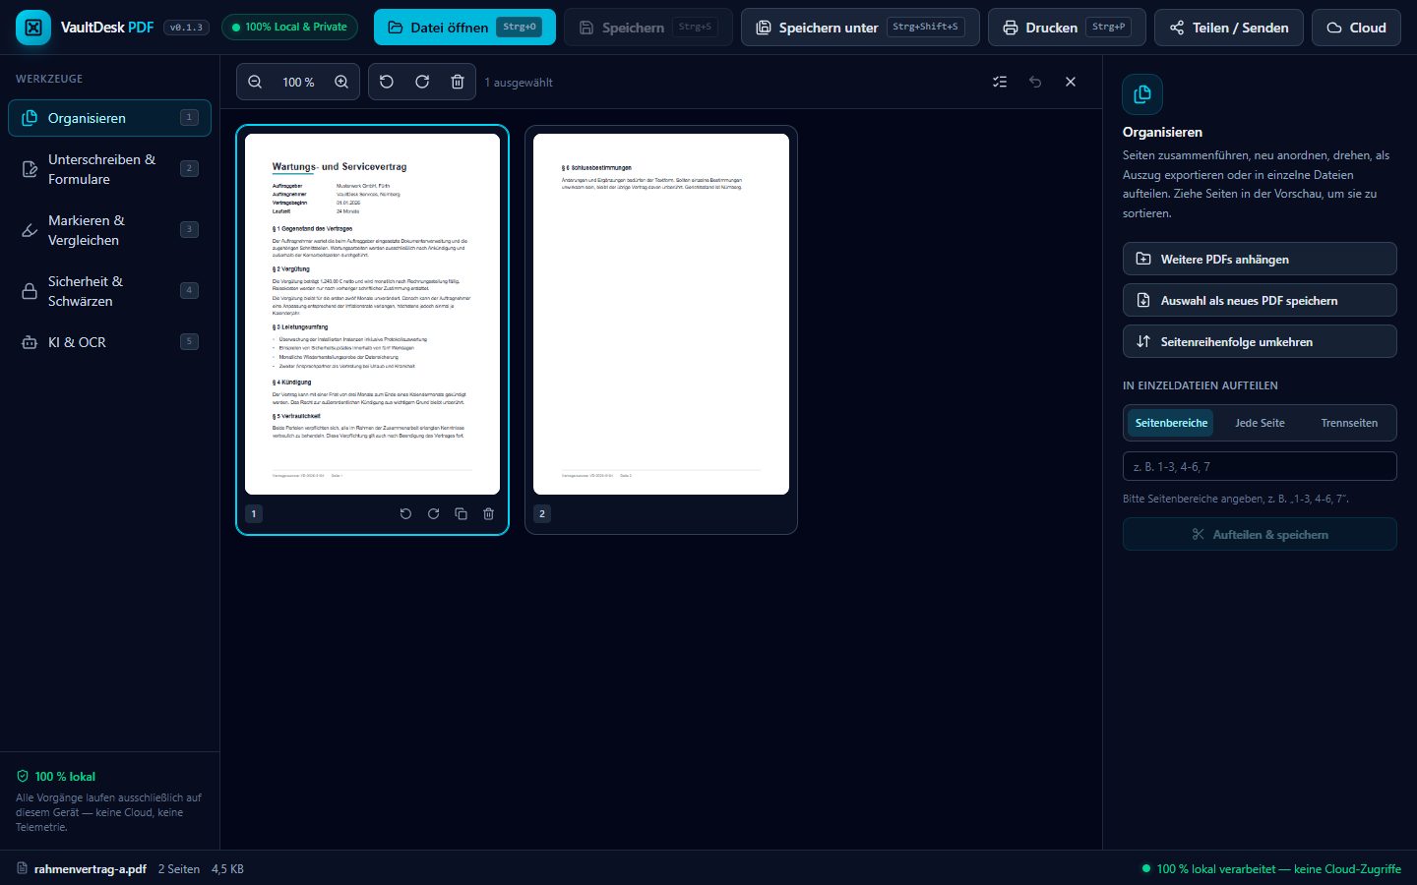Screen dimensions: 1417x885
Task: Click the '4,5 KB' file size text
Action: pos(227,869)
